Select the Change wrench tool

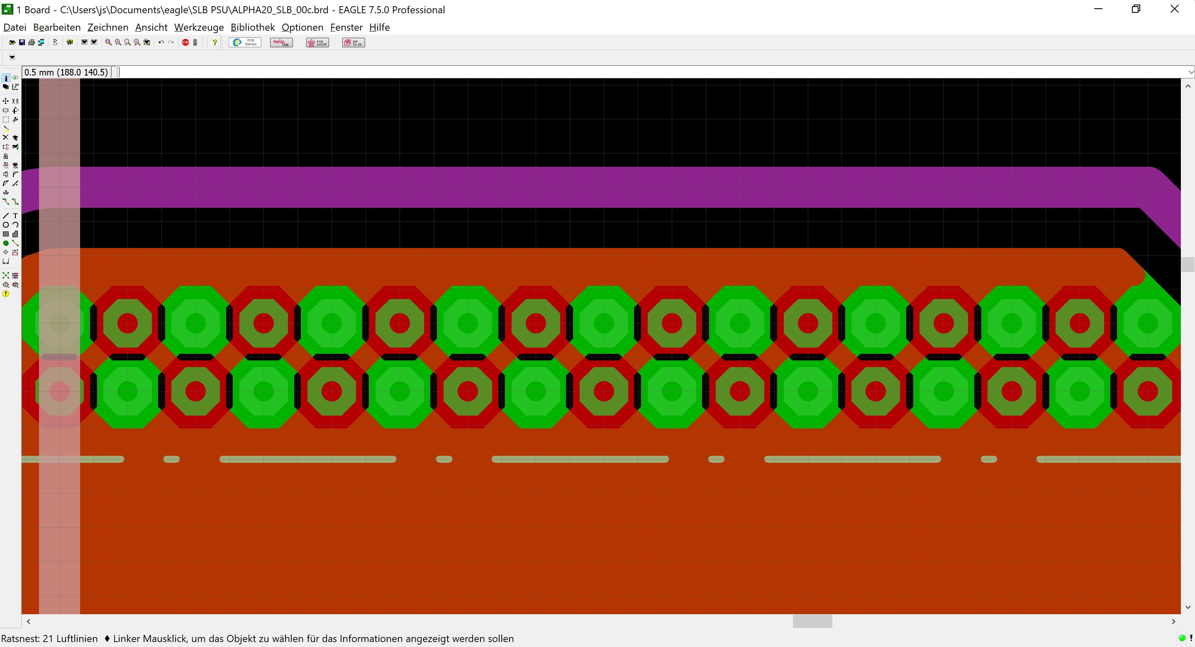pos(15,120)
